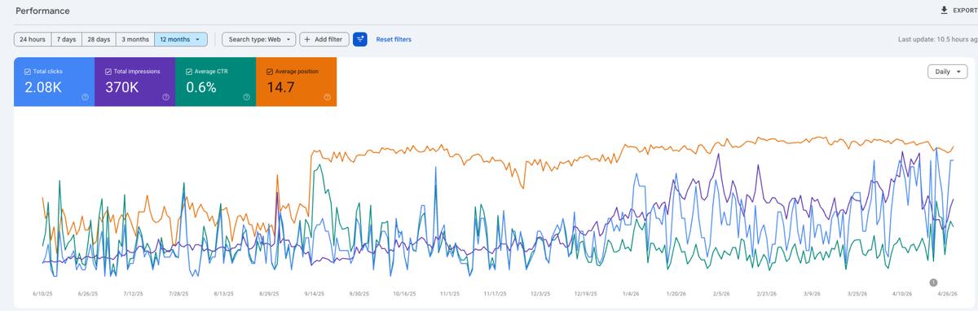Click the 12/19/25 axis date label
Screen dimensions: 978x311
tap(584, 293)
